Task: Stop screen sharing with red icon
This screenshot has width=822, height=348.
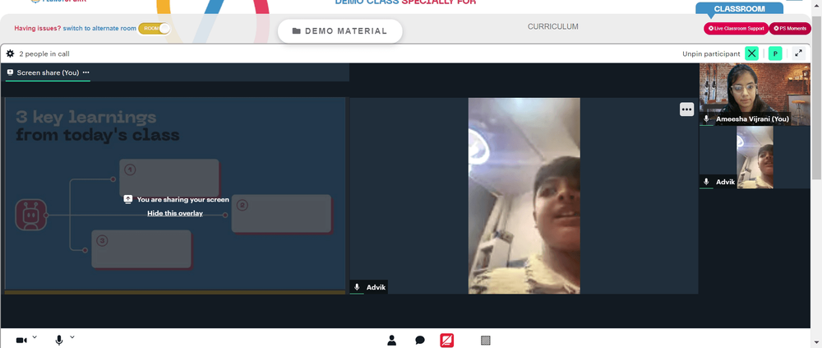Action: point(446,341)
